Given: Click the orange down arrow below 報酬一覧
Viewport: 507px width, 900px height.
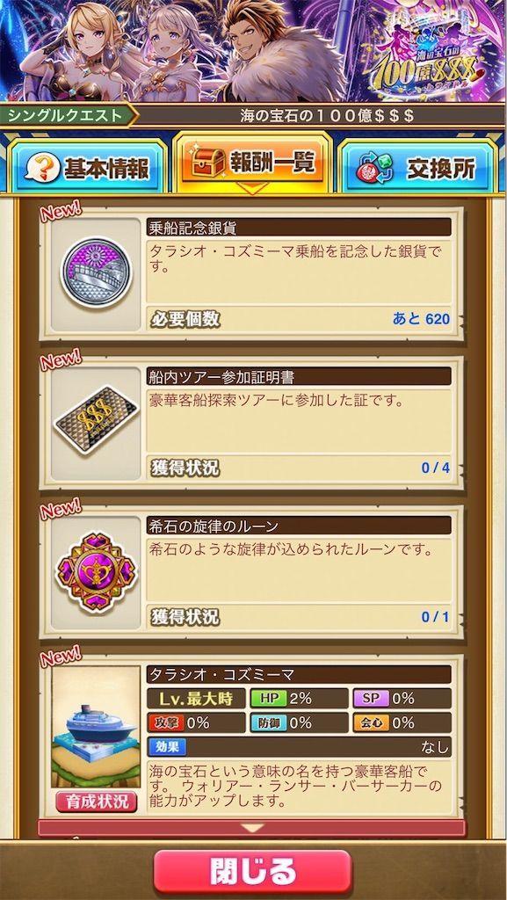Looking at the screenshot, I should click(x=252, y=187).
